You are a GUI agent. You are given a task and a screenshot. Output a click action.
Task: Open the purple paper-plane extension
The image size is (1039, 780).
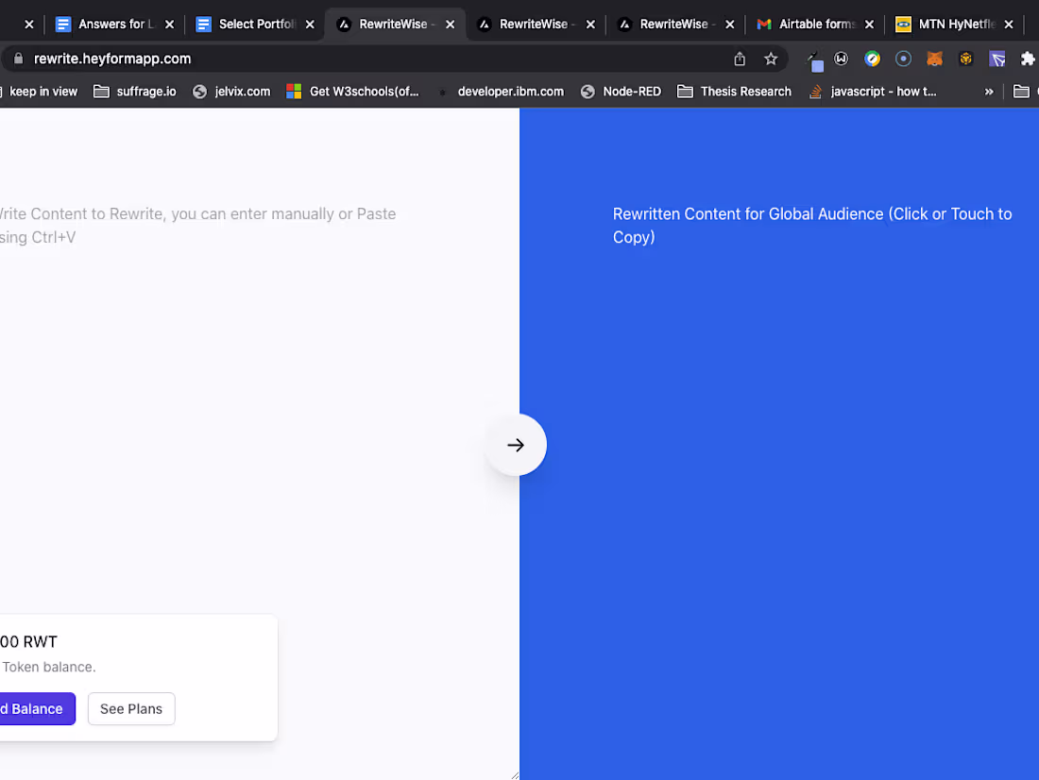coord(996,59)
